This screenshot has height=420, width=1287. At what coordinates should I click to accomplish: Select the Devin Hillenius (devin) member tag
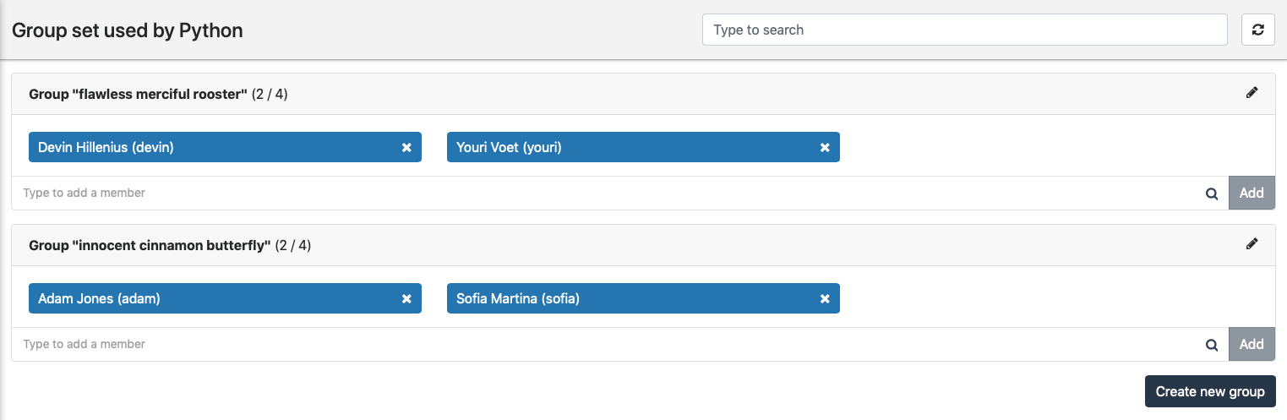[x=211, y=147]
